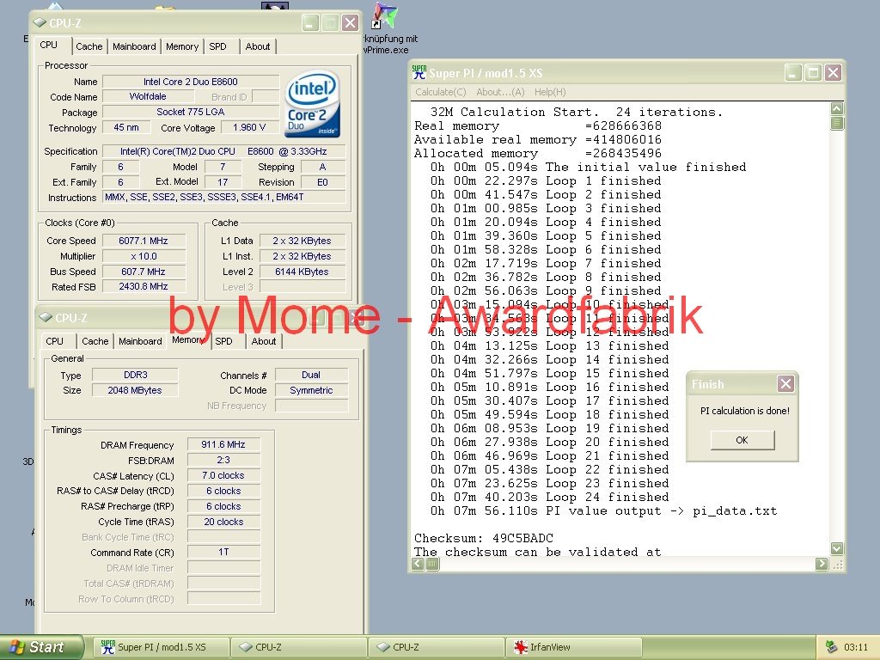Click the Code Name value Wolfdale
The height and width of the screenshot is (660, 880).
point(148,96)
